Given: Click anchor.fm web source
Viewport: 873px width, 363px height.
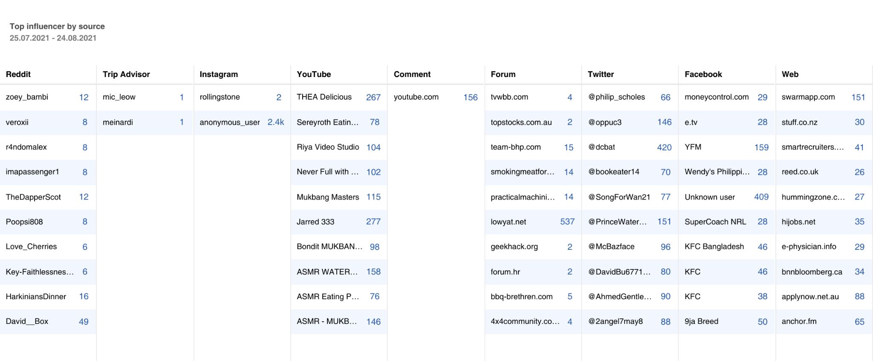Looking at the screenshot, I should pyautogui.click(x=799, y=321).
